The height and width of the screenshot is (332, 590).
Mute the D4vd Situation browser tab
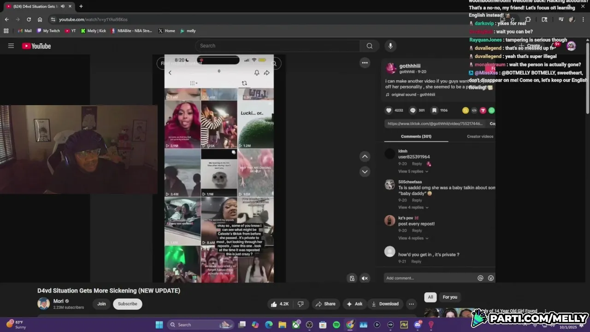(x=62, y=6)
